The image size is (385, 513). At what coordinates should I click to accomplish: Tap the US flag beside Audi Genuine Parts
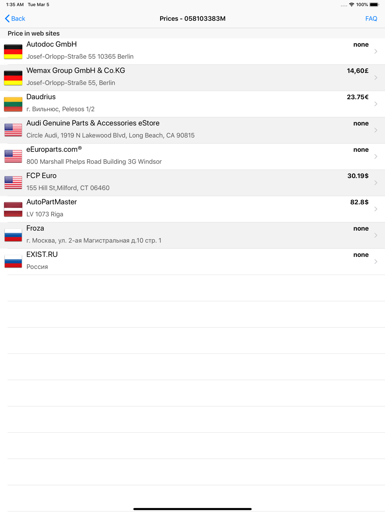pyautogui.click(x=13, y=130)
